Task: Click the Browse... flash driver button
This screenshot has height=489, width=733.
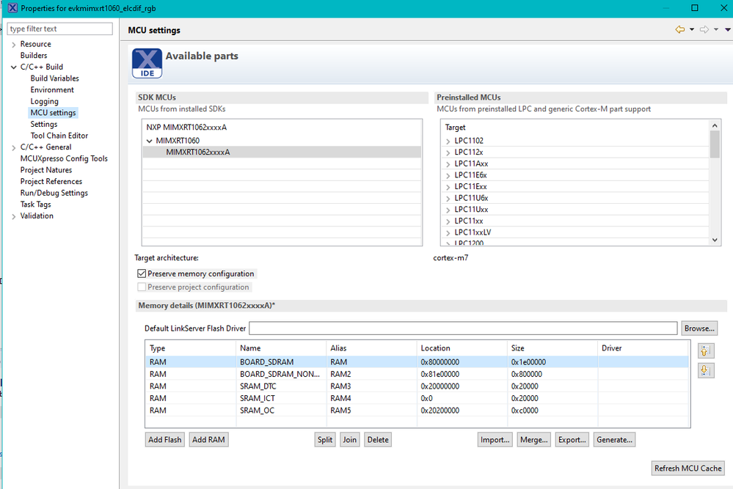Action: click(699, 328)
